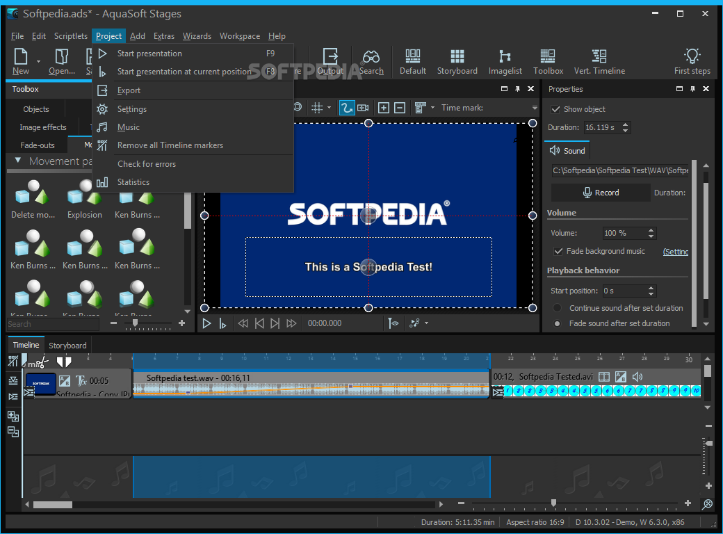Click the zoom out minus icon in preview toolbar

[x=400, y=108]
